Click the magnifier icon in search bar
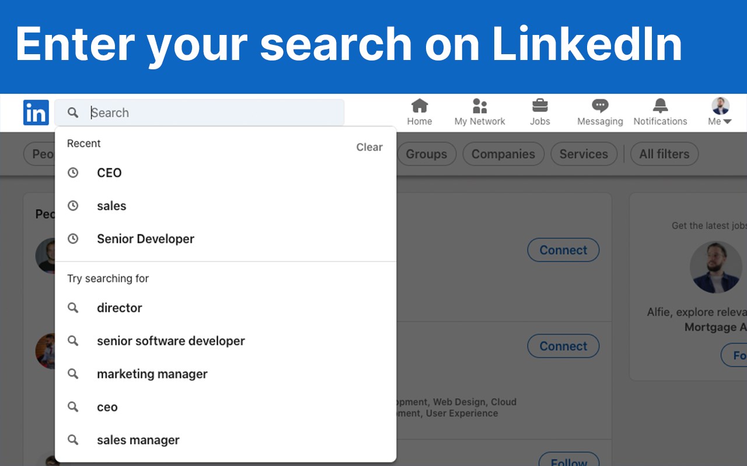747x466 pixels. pyautogui.click(x=73, y=112)
